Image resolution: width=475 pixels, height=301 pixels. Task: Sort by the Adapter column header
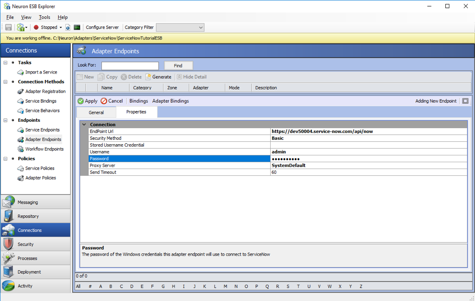[x=207, y=88]
